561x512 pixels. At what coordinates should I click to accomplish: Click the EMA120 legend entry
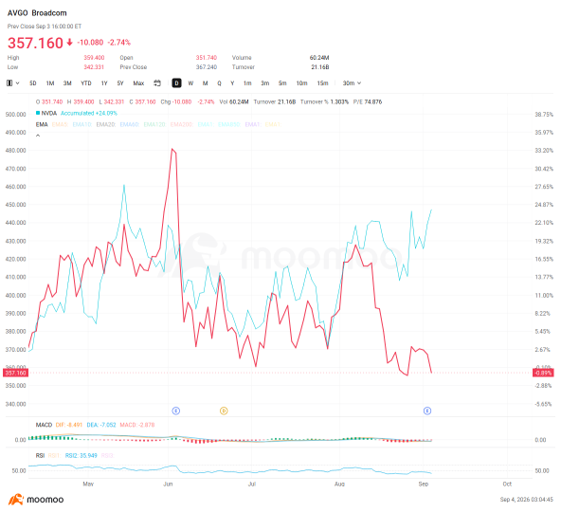154,124
